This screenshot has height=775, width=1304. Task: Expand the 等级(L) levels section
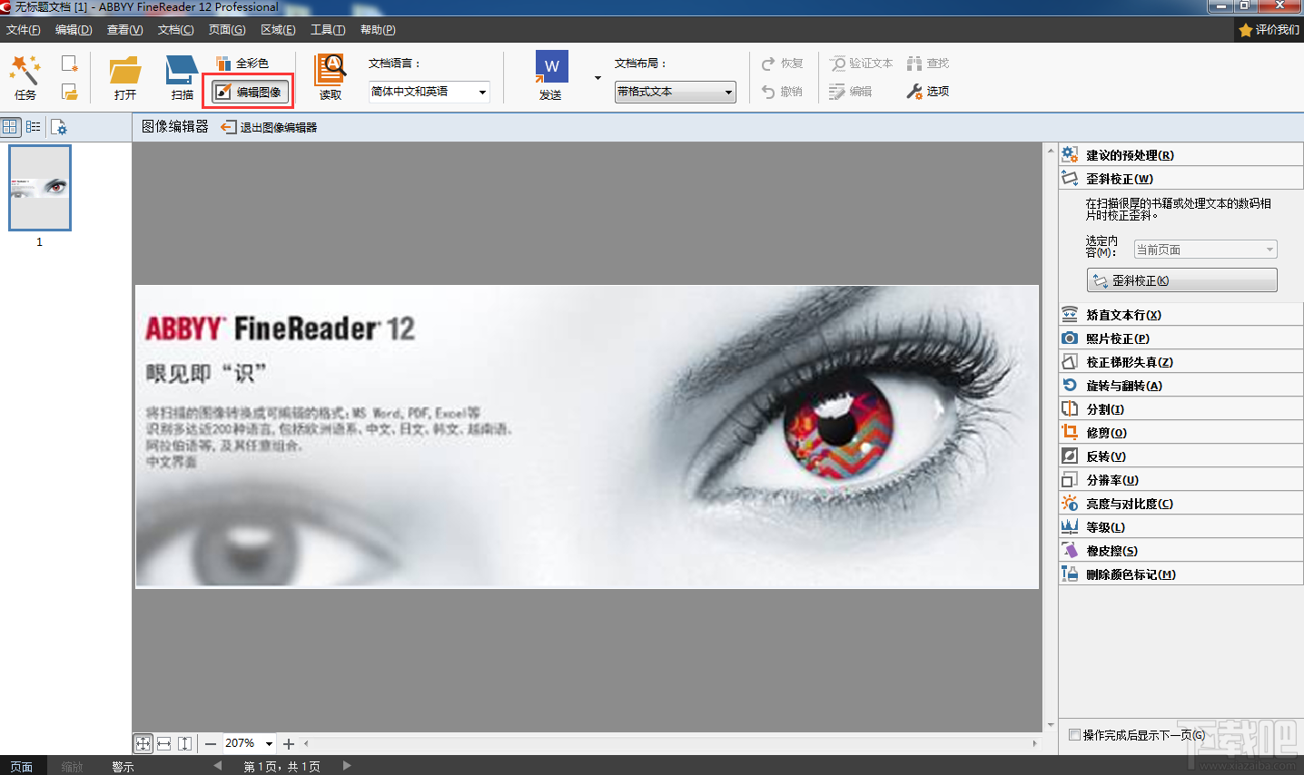(1181, 527)
